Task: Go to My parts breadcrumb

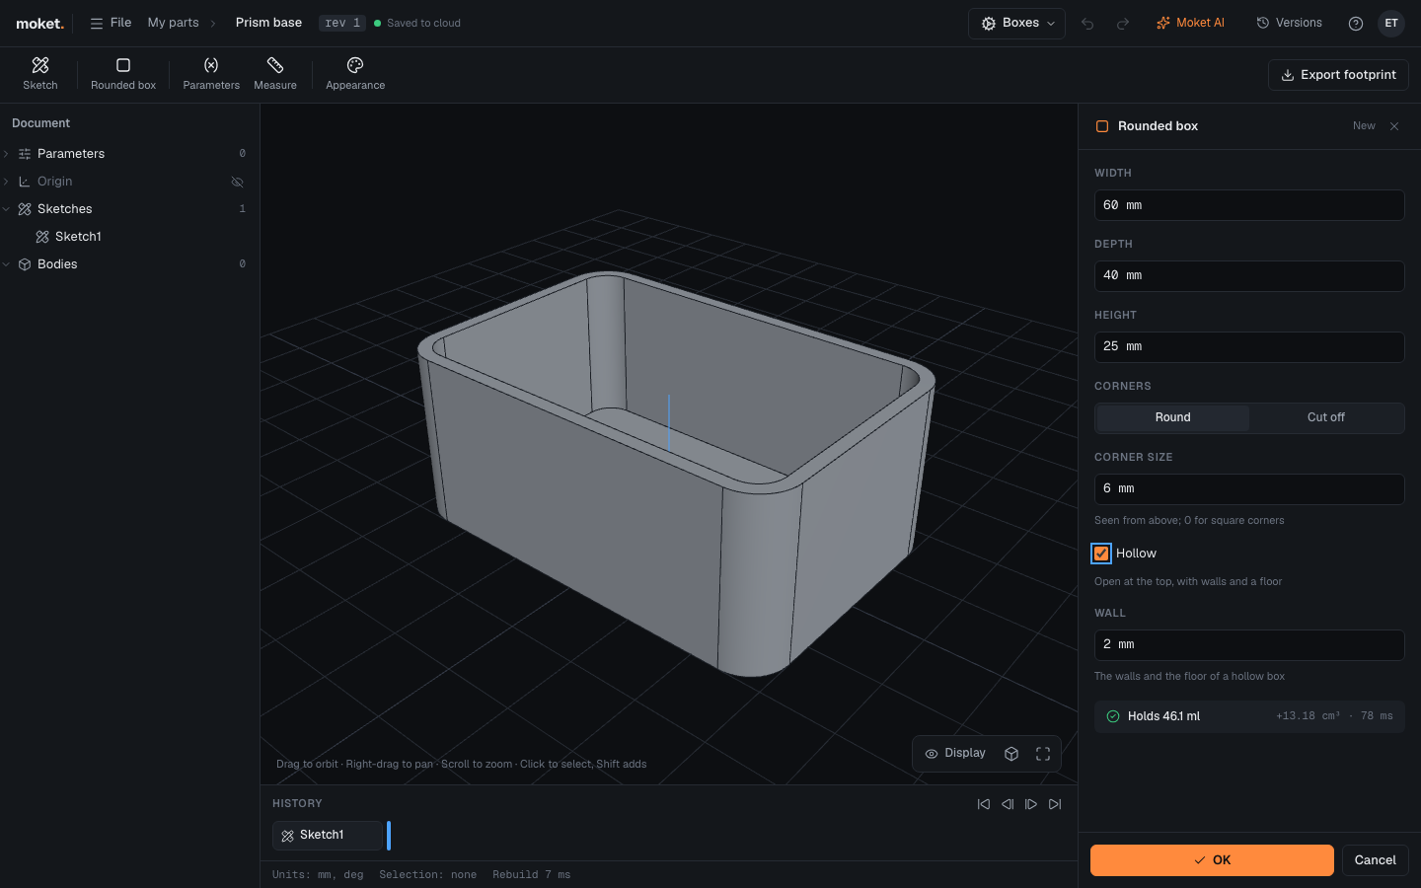Action: 173,23
